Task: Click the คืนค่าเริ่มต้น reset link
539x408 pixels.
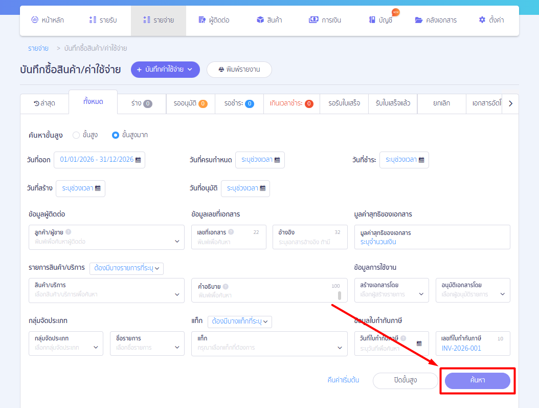Action: click(343, 380)
